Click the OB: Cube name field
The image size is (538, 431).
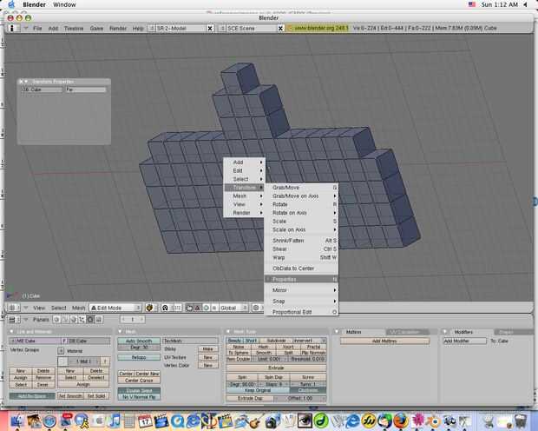[42, 90]
